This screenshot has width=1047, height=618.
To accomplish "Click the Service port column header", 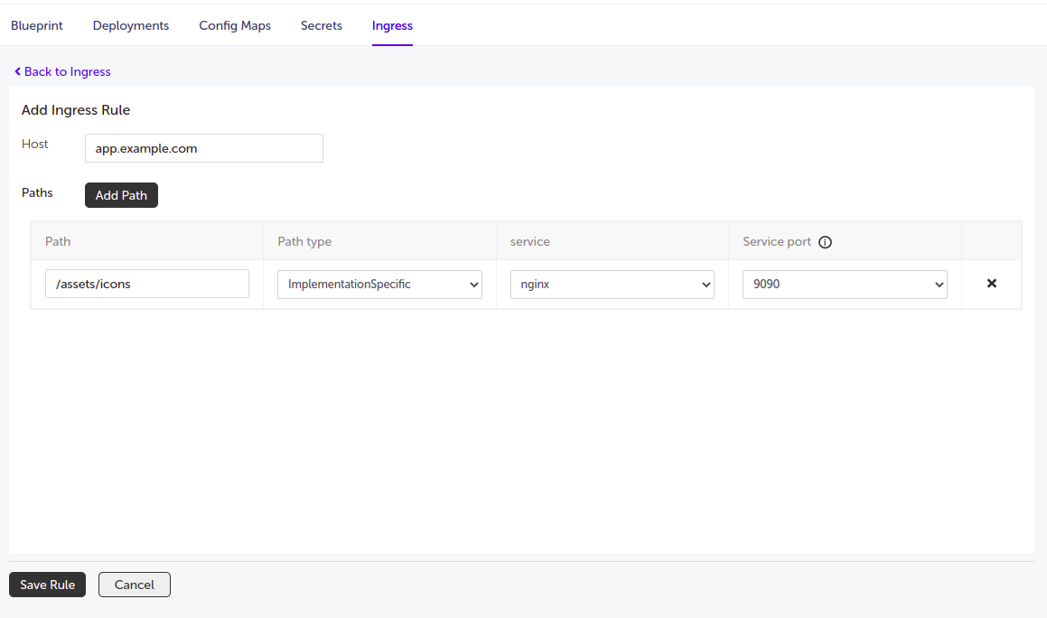I will [776, 242].
